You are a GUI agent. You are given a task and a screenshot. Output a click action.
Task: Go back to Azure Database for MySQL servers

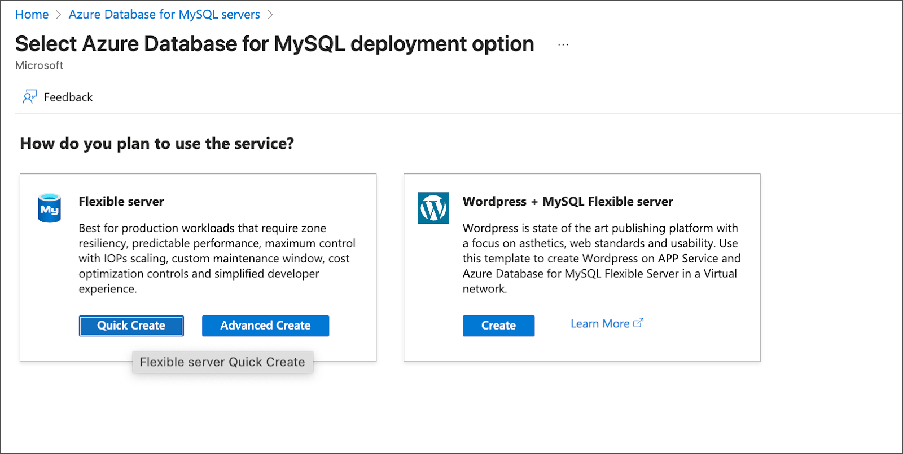[164, 15]
